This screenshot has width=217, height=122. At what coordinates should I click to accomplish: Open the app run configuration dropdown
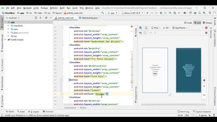pyautogui.click(x=112, y=13)
